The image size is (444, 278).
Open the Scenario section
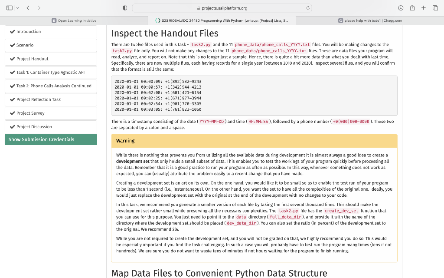point(51,45)
